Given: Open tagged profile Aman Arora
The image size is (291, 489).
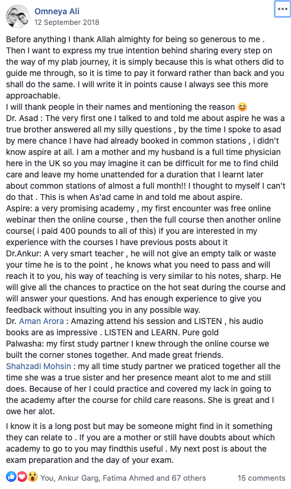Looking at the screenshot, I should coord(41,321).
